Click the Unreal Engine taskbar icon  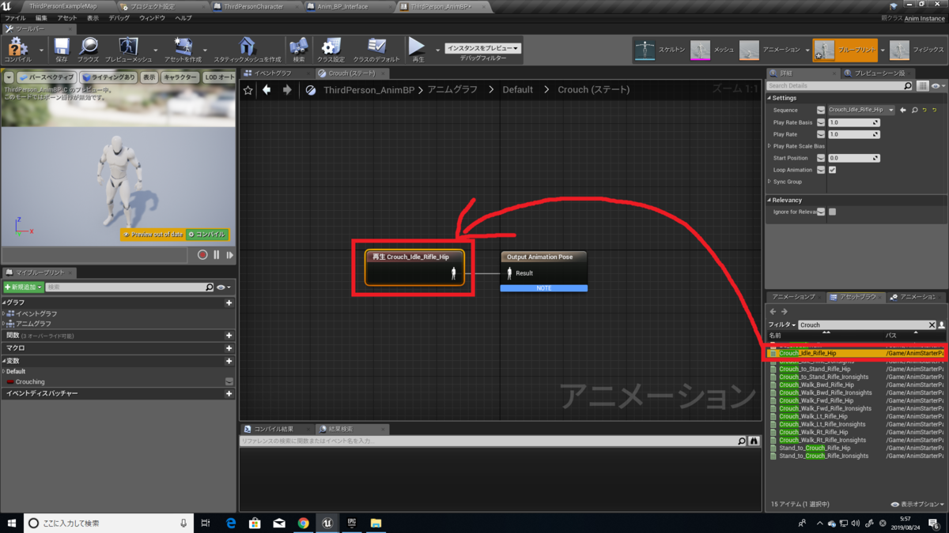(327, 523)
